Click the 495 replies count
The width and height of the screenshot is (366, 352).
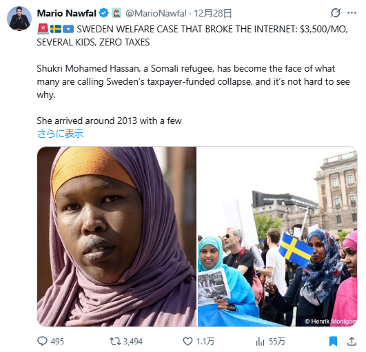click(x=57, y=342)
